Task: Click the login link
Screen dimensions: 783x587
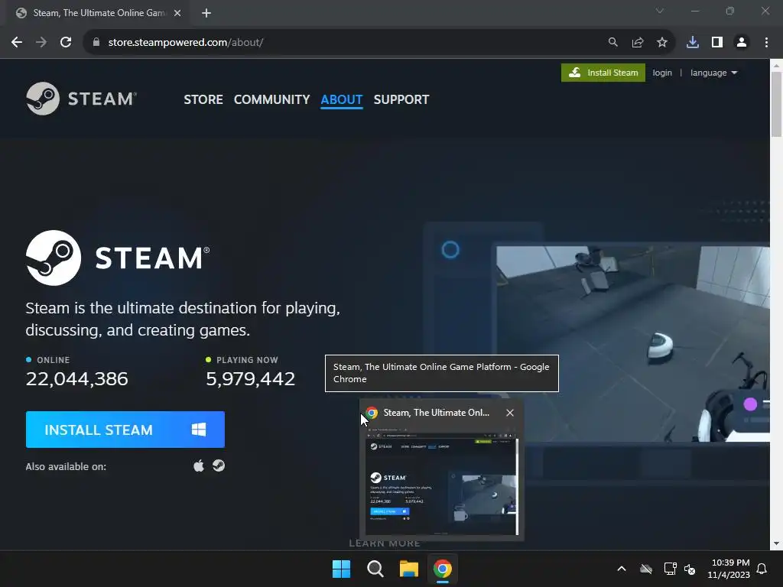Action: [662, 73]
